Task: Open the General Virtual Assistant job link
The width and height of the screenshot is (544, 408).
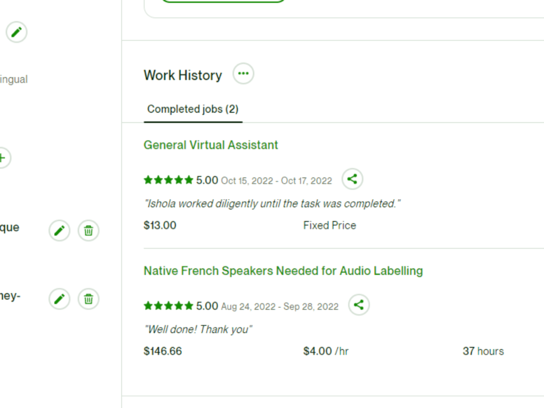Action: tap(211, 145)
